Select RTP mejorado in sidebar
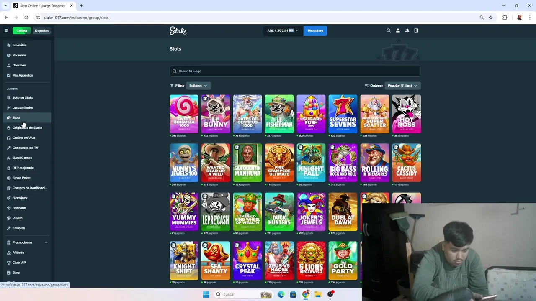The height and width of the screenshot is (301, 536). [x=27, y=168]
